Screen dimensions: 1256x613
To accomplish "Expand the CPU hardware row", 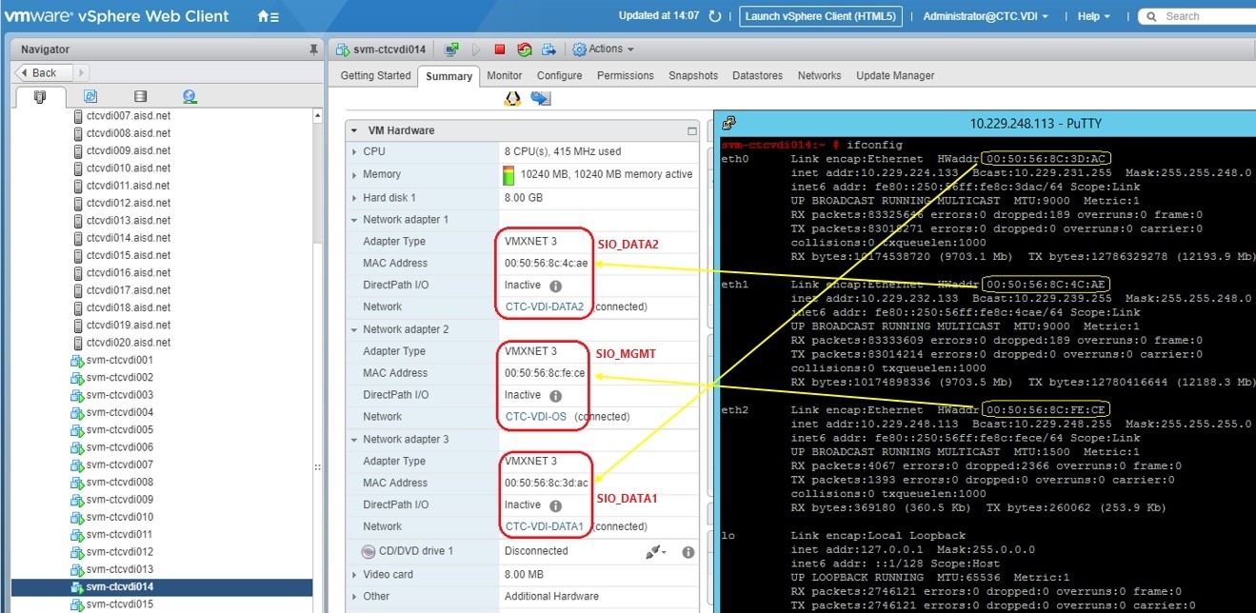I will 354,151.
